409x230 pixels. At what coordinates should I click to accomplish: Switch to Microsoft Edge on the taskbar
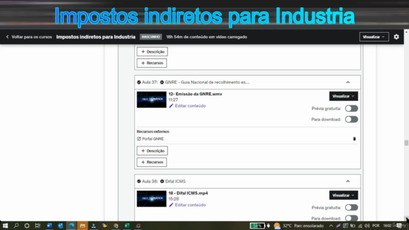pos(72,226)
